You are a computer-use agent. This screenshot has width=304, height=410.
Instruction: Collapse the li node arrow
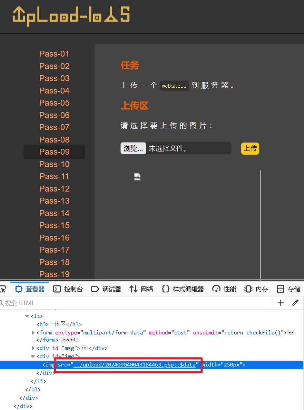(27, 316)
